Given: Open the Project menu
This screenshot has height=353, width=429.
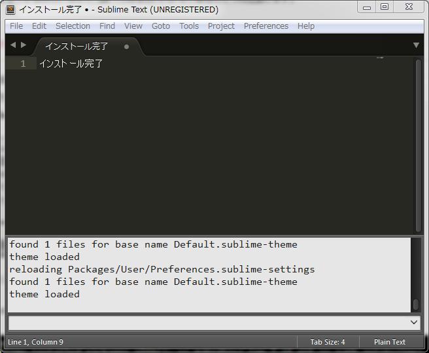Looking at the screenshot, I should (221, 26).
